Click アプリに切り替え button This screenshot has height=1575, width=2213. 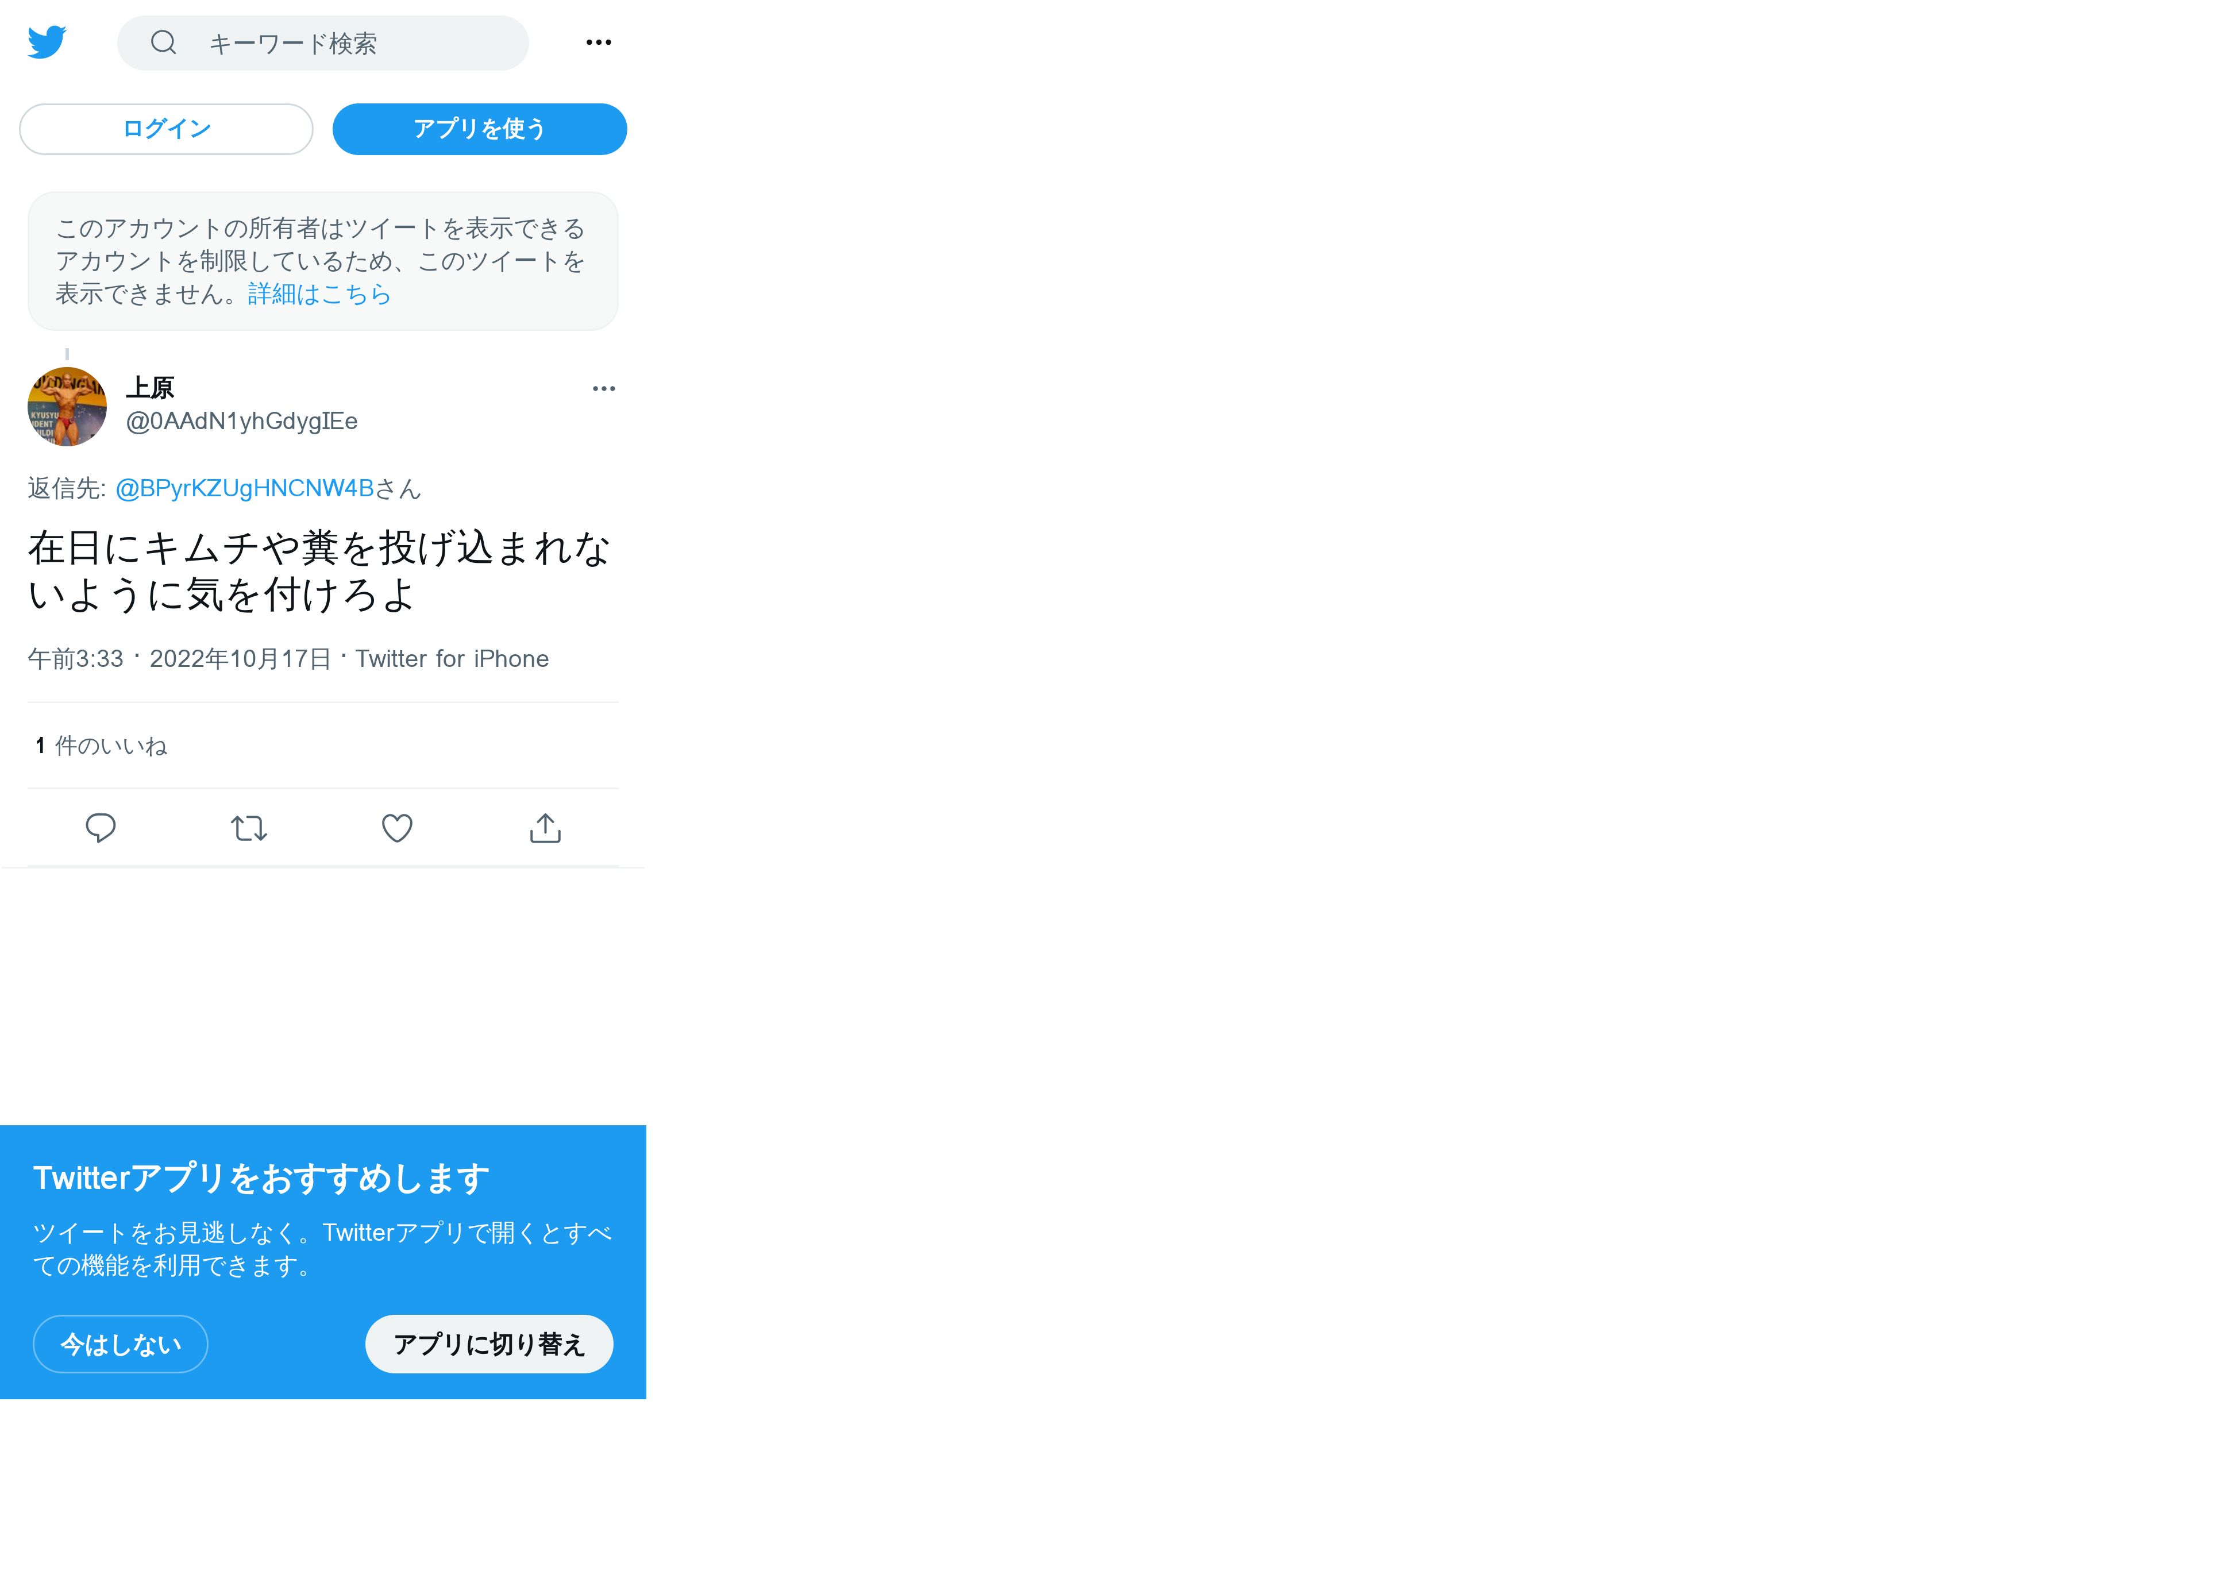[x=489, y=1344]
